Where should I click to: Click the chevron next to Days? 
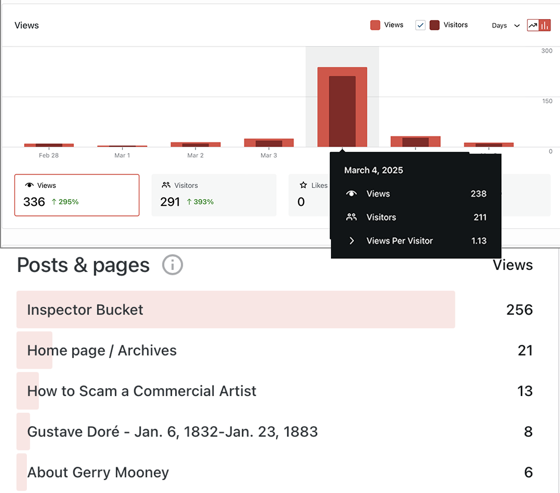517,26
